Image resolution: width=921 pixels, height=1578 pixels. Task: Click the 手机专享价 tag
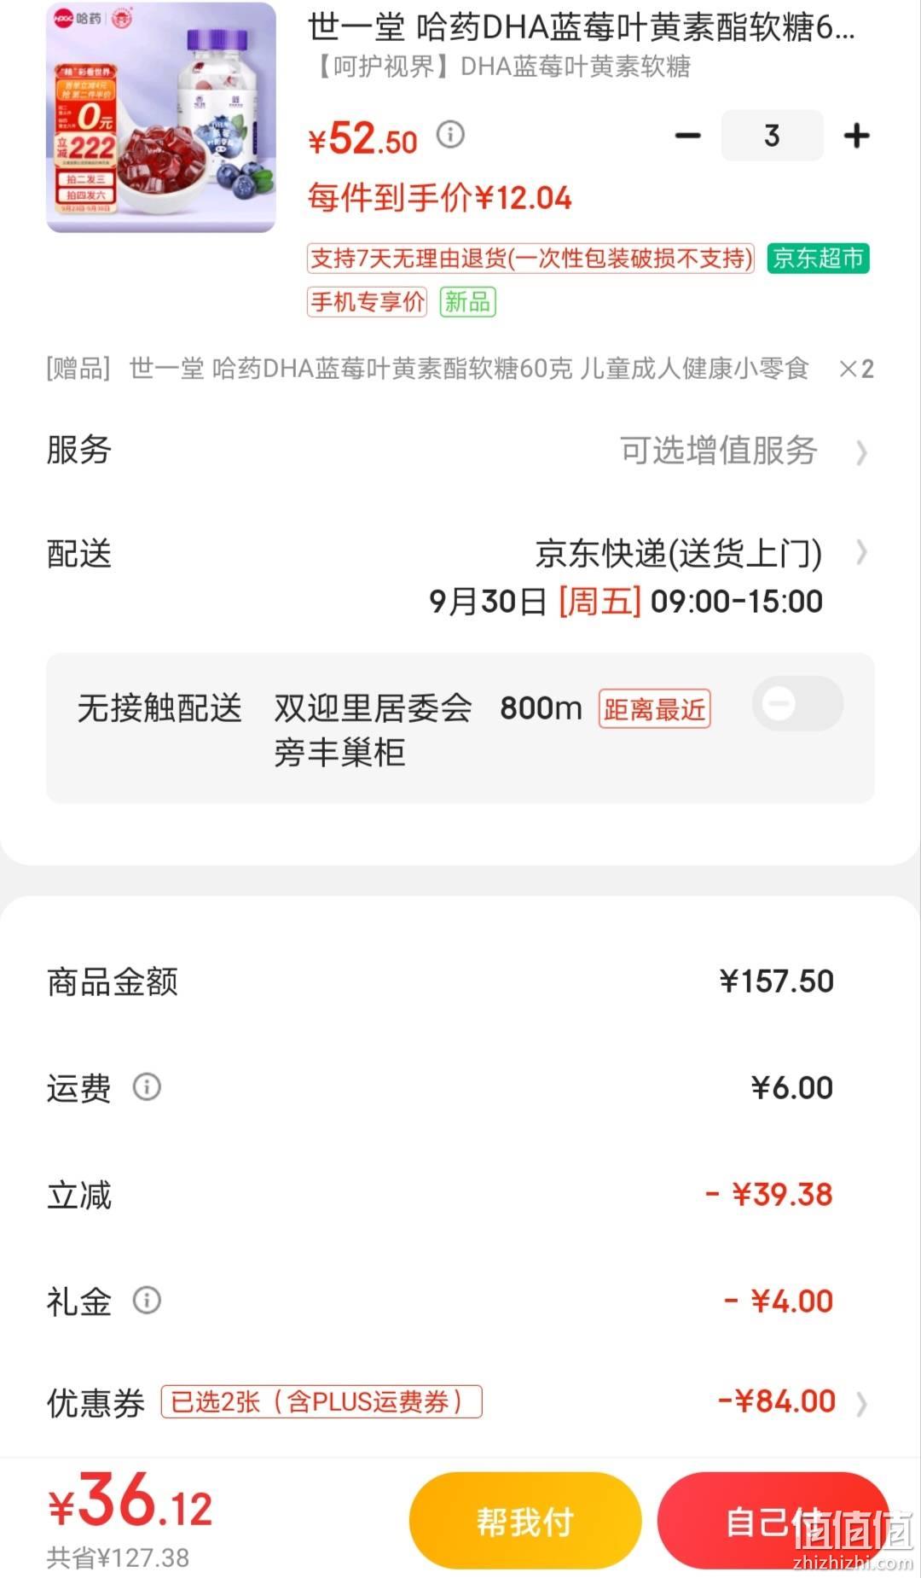[367, 301]
